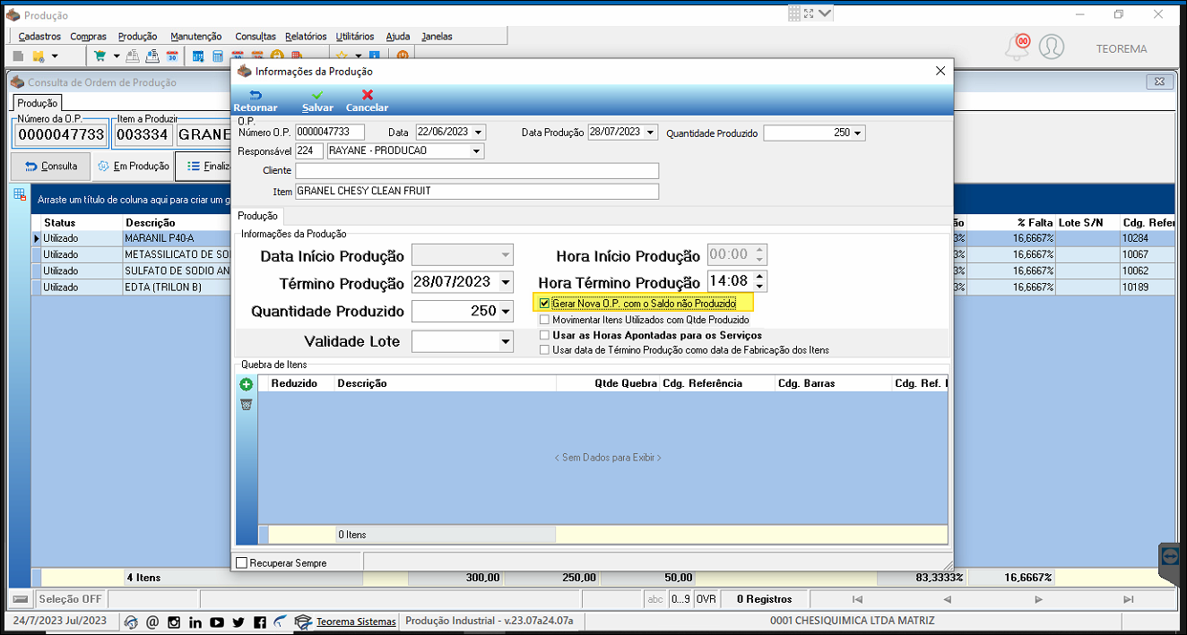This screenshot has width=1187, height=635.
Task: Click the keyboard icon beside Seleção OFF
Action: pyautogui.click(x=21, y=598)
